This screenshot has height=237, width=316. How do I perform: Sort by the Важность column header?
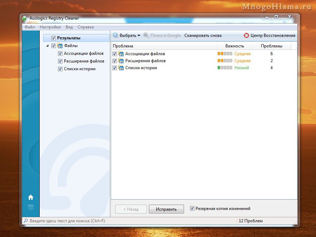[x=234, y=46]
